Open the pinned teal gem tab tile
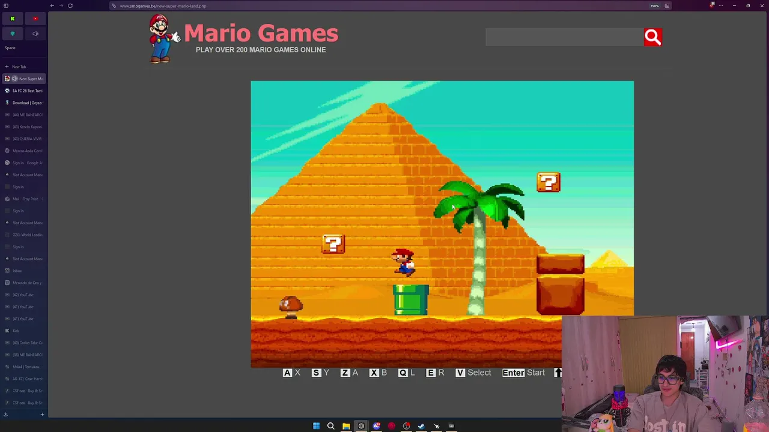This screenshot has height=432, width=769. (12, 34)
